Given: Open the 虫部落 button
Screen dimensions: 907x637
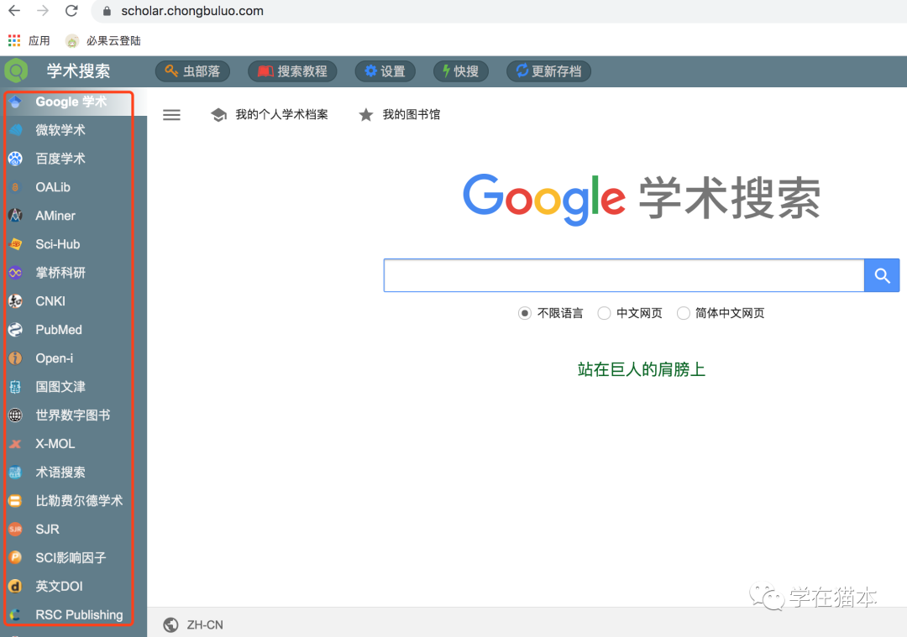Looking at the screenshot, I should (192, 71).
